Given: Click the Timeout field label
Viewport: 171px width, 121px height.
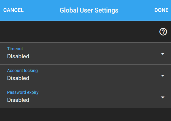Looking at the screenshot, I should click(15, 49).
